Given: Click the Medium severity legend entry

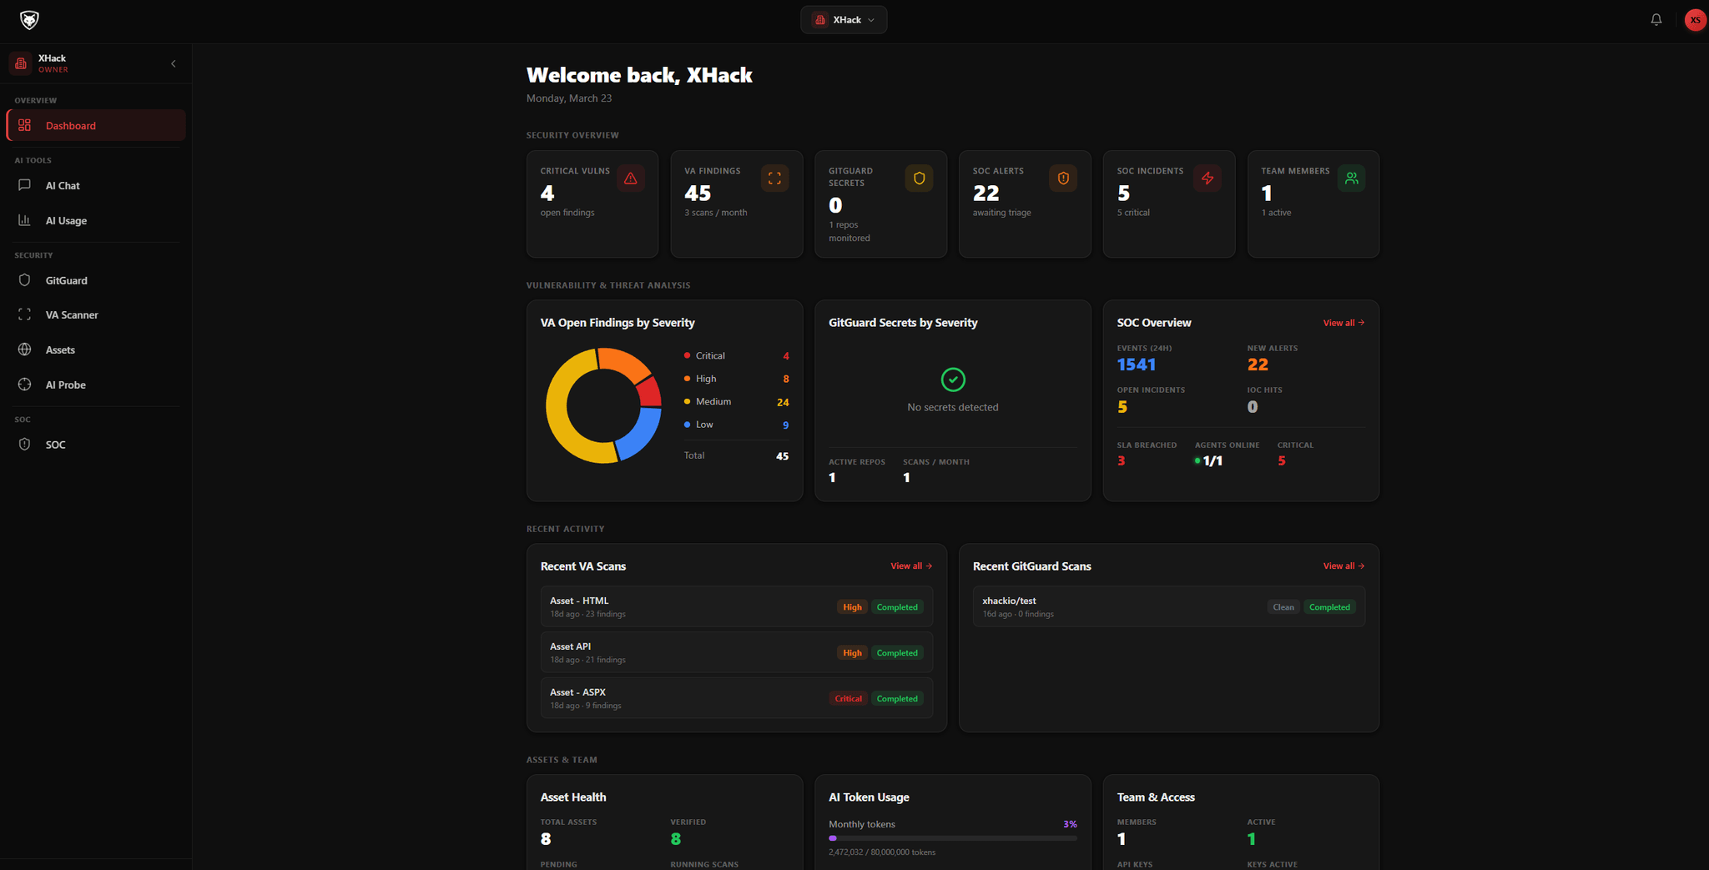Looking at the screenshot, I should point(736,402).
